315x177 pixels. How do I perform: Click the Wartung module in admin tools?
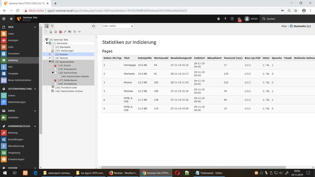click(13, 133)
